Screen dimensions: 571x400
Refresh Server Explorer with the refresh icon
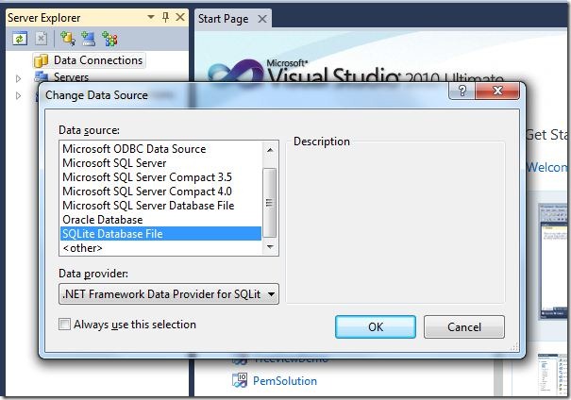20,39
